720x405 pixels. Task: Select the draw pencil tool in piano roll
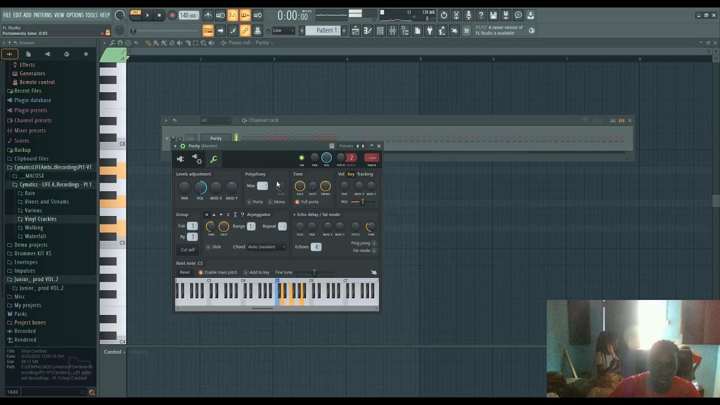click(148, 43)
